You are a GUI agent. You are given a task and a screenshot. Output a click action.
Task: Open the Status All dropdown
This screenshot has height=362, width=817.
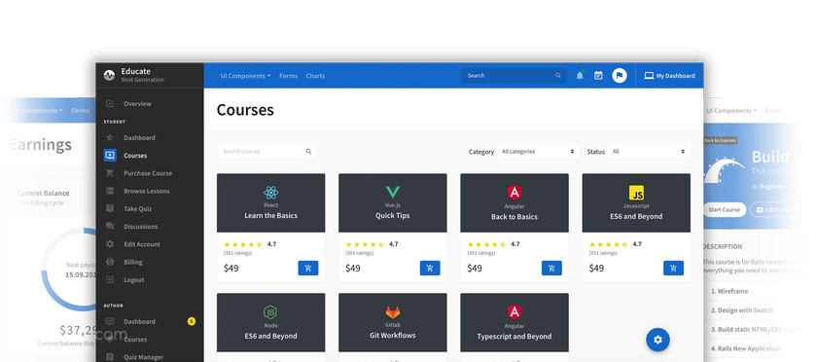tap(648, 151)
